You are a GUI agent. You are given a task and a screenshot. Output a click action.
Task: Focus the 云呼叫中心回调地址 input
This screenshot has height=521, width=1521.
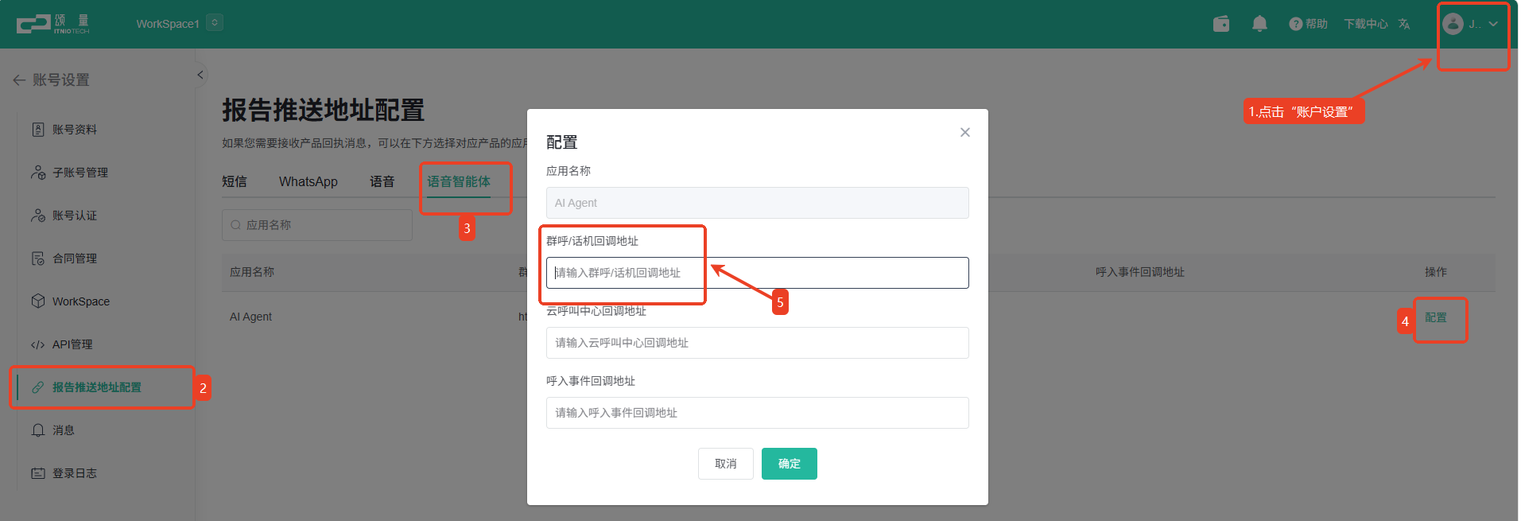point(757,343)
